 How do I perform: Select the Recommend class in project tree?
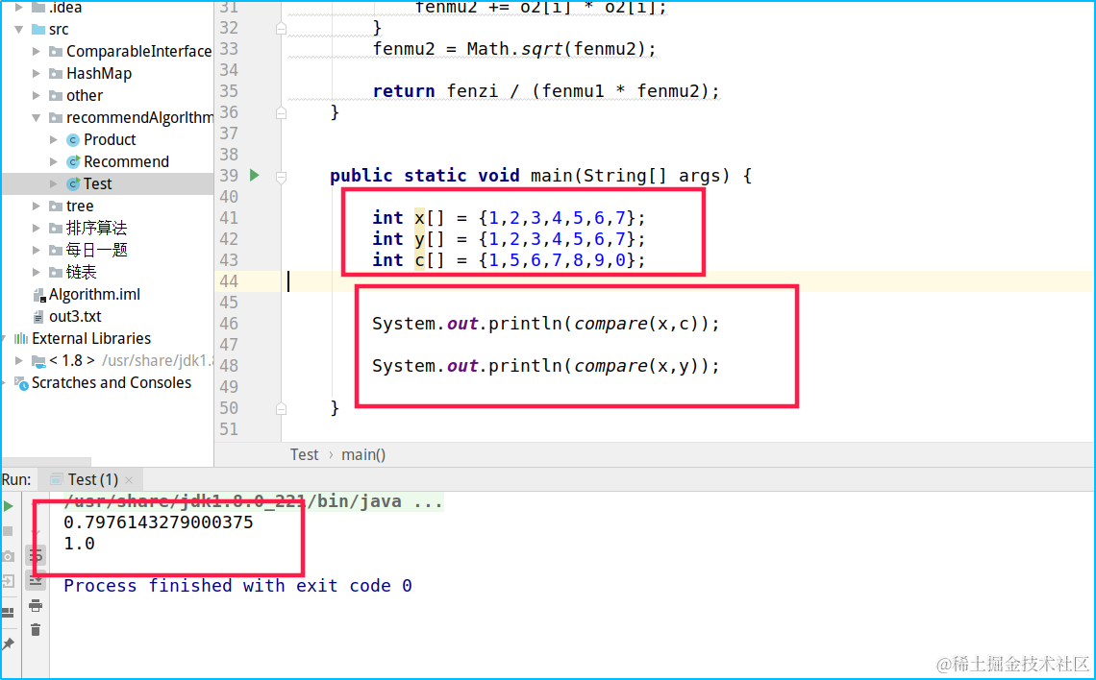coord(127,162)
